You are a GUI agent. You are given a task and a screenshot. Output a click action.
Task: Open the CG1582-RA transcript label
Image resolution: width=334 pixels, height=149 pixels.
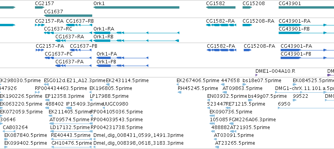pyautogui.click(x=221, y=21)
